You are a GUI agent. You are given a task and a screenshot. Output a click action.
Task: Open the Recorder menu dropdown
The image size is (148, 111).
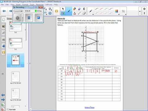[x=18, y=11]
